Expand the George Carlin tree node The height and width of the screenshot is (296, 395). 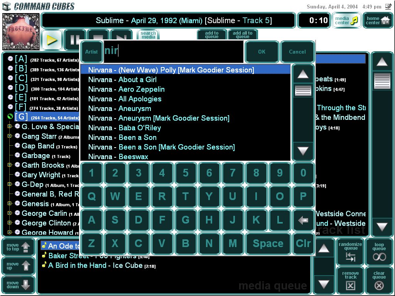click(x=10, y=213)
